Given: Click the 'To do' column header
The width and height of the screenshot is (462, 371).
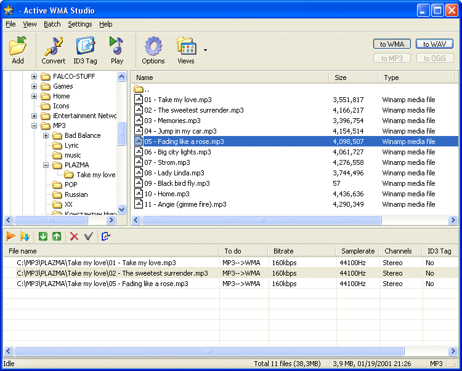Looking at the screenshot, I should [243, 251].
